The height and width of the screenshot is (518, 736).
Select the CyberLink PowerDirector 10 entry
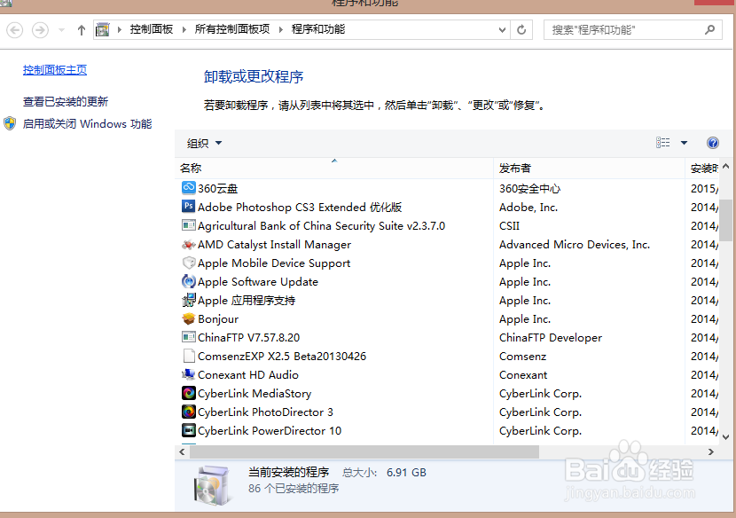(270, 431)
